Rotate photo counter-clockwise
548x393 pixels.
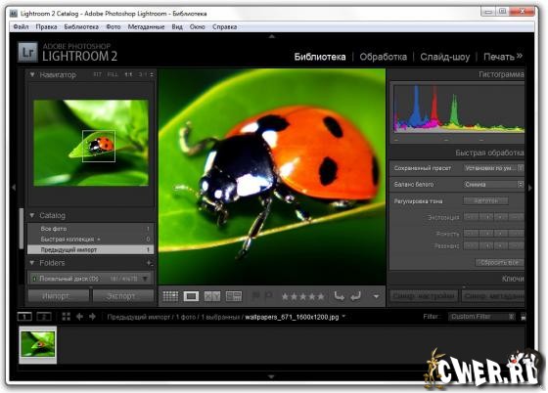[339, 296]
